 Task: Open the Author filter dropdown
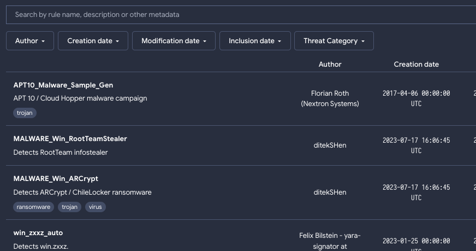pyautogui.click(x=30, y=41)
